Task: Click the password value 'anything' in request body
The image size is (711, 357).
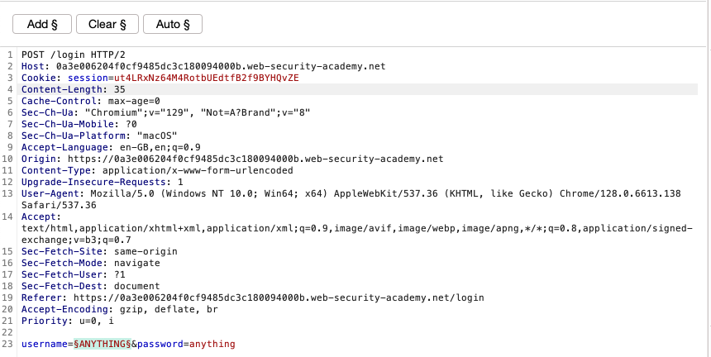Action: click(x=212, y=344)
